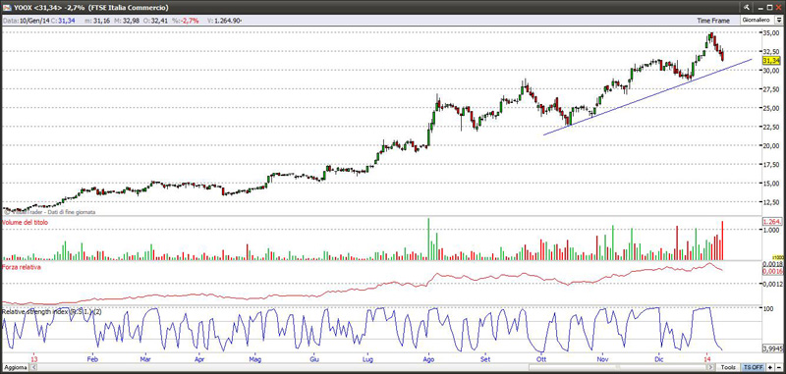786x374 pixels.
Task: Open the Tools button
Action: pyautogui.click(x=728, y=367)
